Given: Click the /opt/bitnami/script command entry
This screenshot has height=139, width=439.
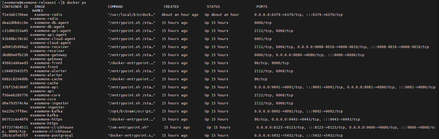Looking at the screenshot, I should pos(131,111).
